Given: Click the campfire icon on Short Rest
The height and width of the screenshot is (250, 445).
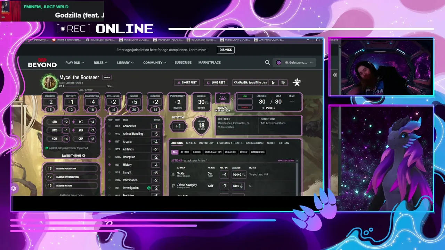Looking at the screenshot, I should [179, 83].
